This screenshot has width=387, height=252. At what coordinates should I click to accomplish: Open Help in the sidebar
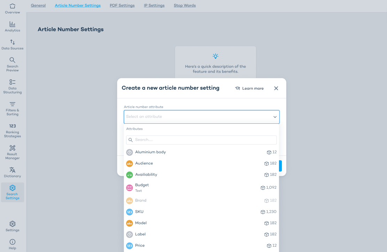tap(12, 244)
